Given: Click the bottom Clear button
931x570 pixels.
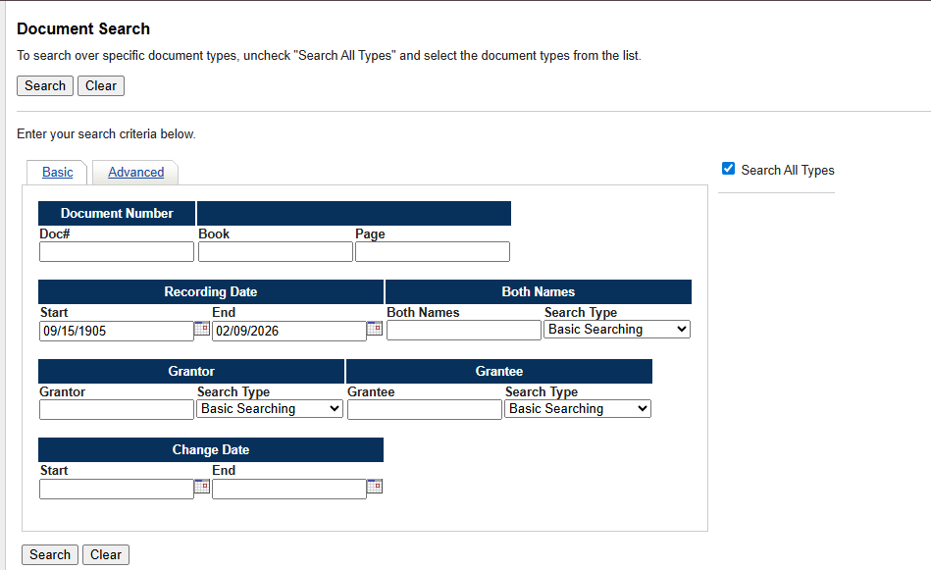Looking at the screenshot, I should (106, 554).
